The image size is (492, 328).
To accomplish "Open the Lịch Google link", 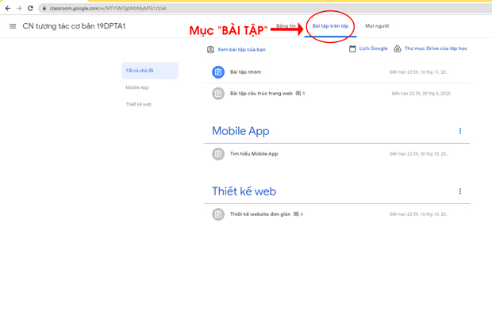I will [374, 48].
